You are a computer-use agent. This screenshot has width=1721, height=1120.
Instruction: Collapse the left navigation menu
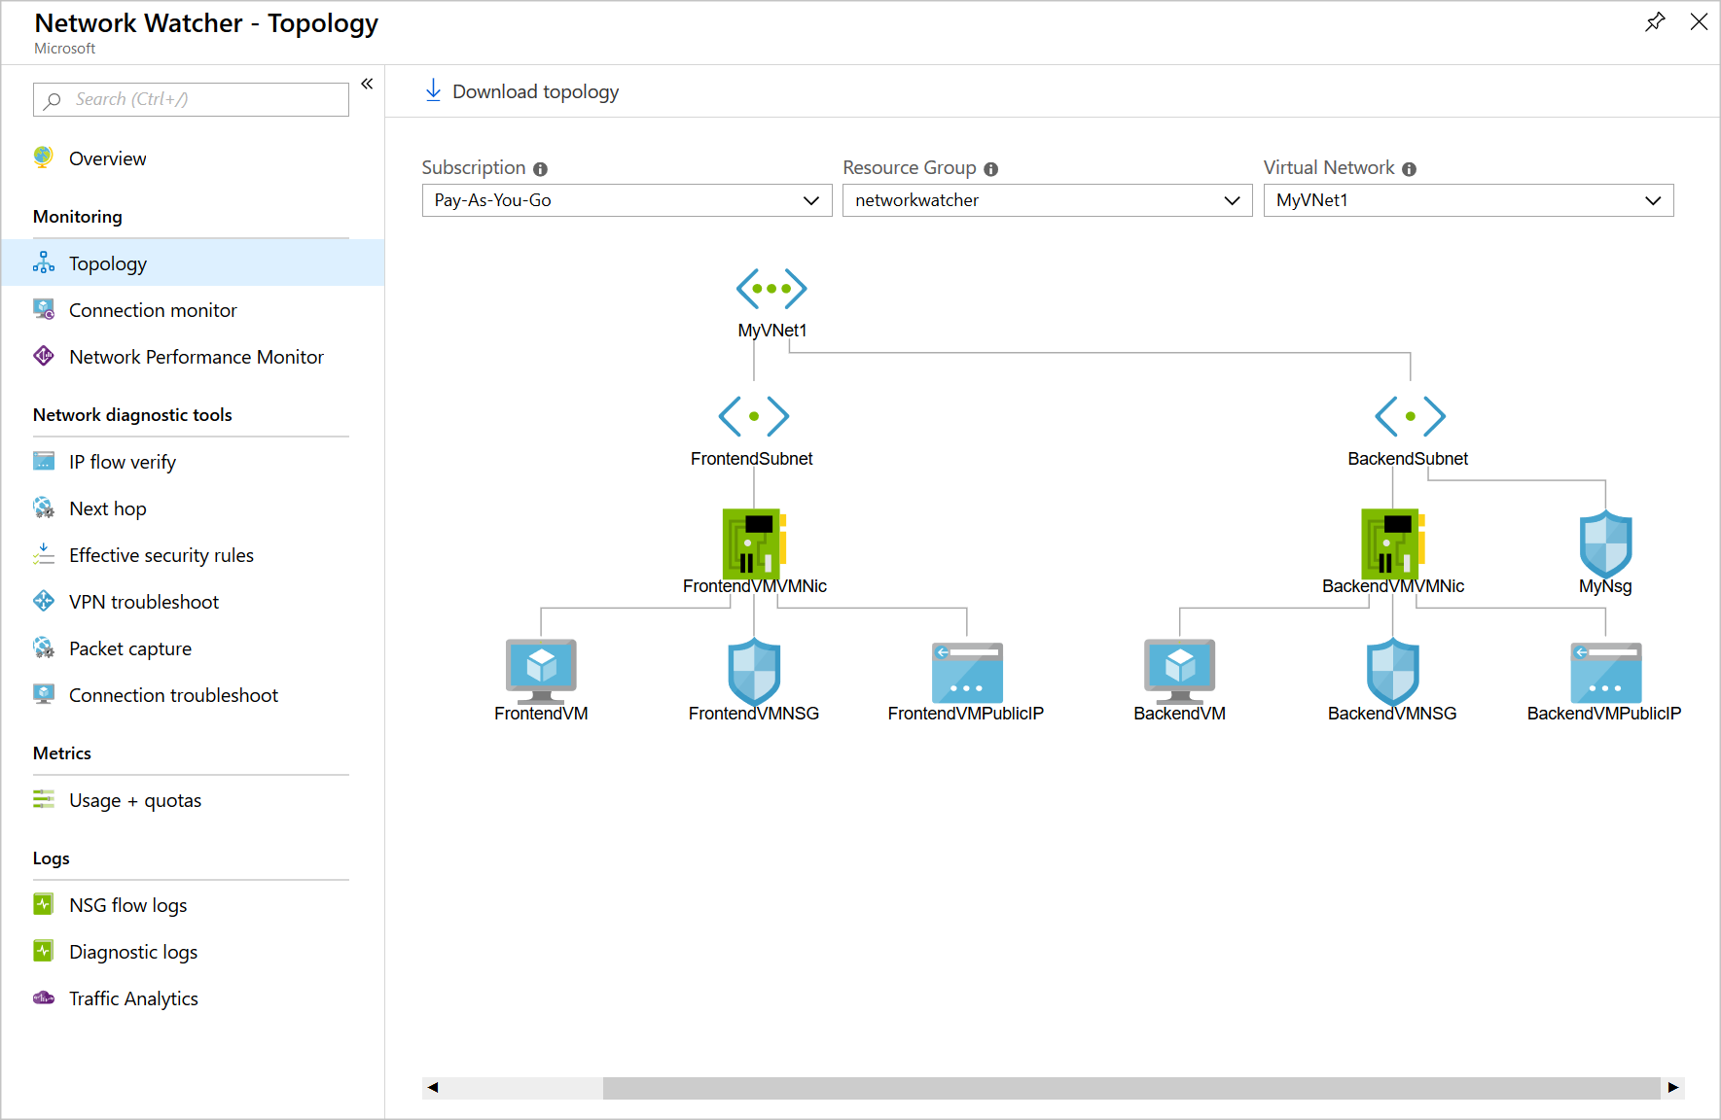tap(367, 85)
